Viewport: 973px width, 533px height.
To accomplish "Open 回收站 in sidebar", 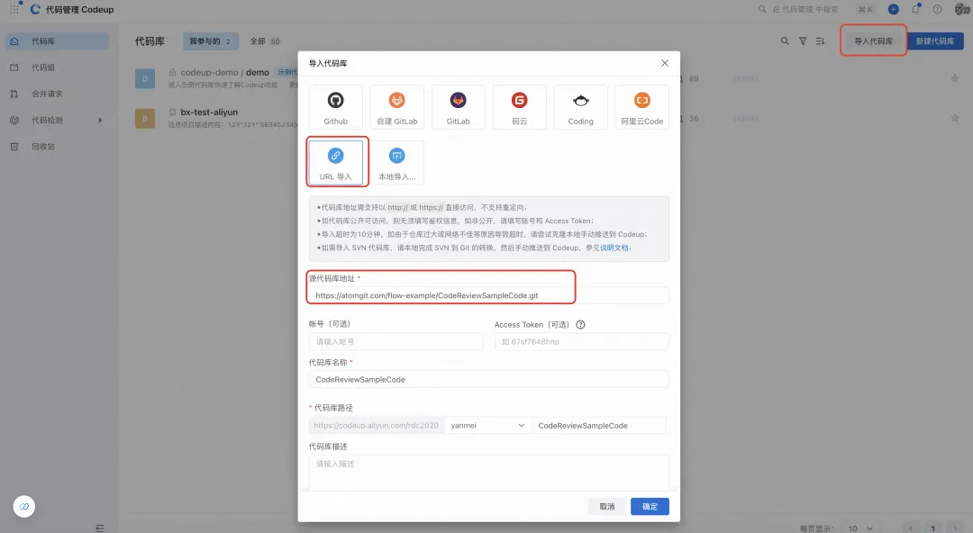I will click(57, 147).
